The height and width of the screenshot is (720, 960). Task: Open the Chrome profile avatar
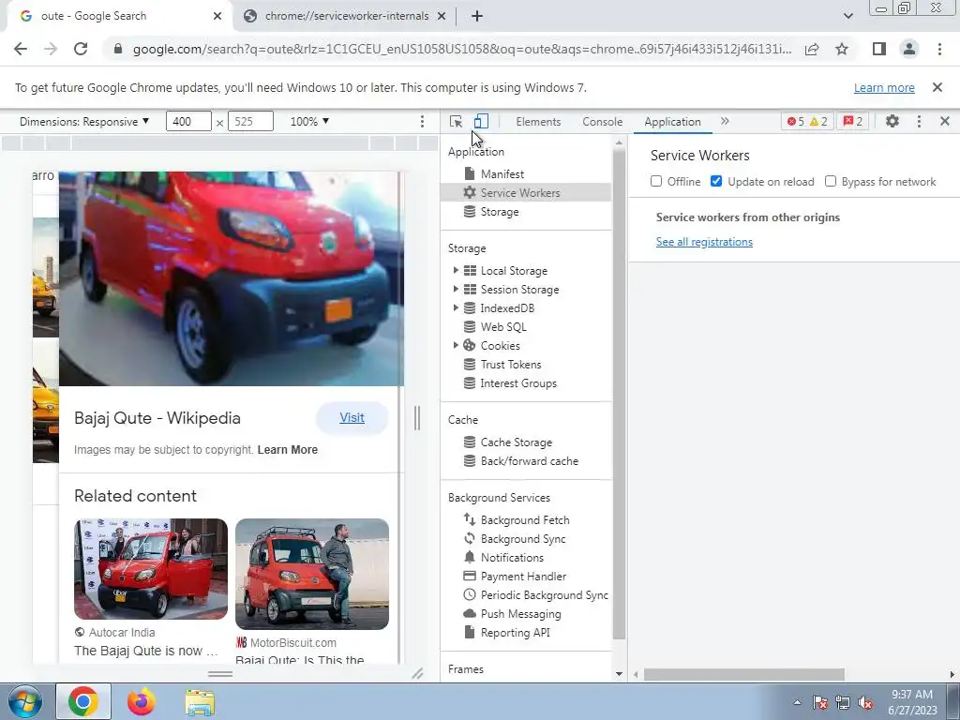[x=909, y=49]
